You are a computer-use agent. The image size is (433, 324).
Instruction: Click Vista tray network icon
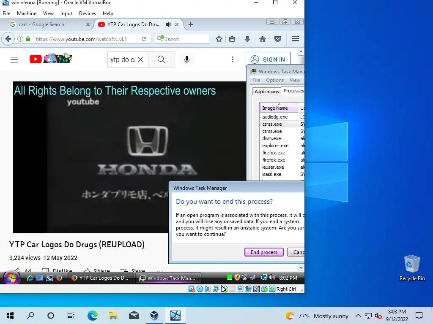(x=264, y=278)
